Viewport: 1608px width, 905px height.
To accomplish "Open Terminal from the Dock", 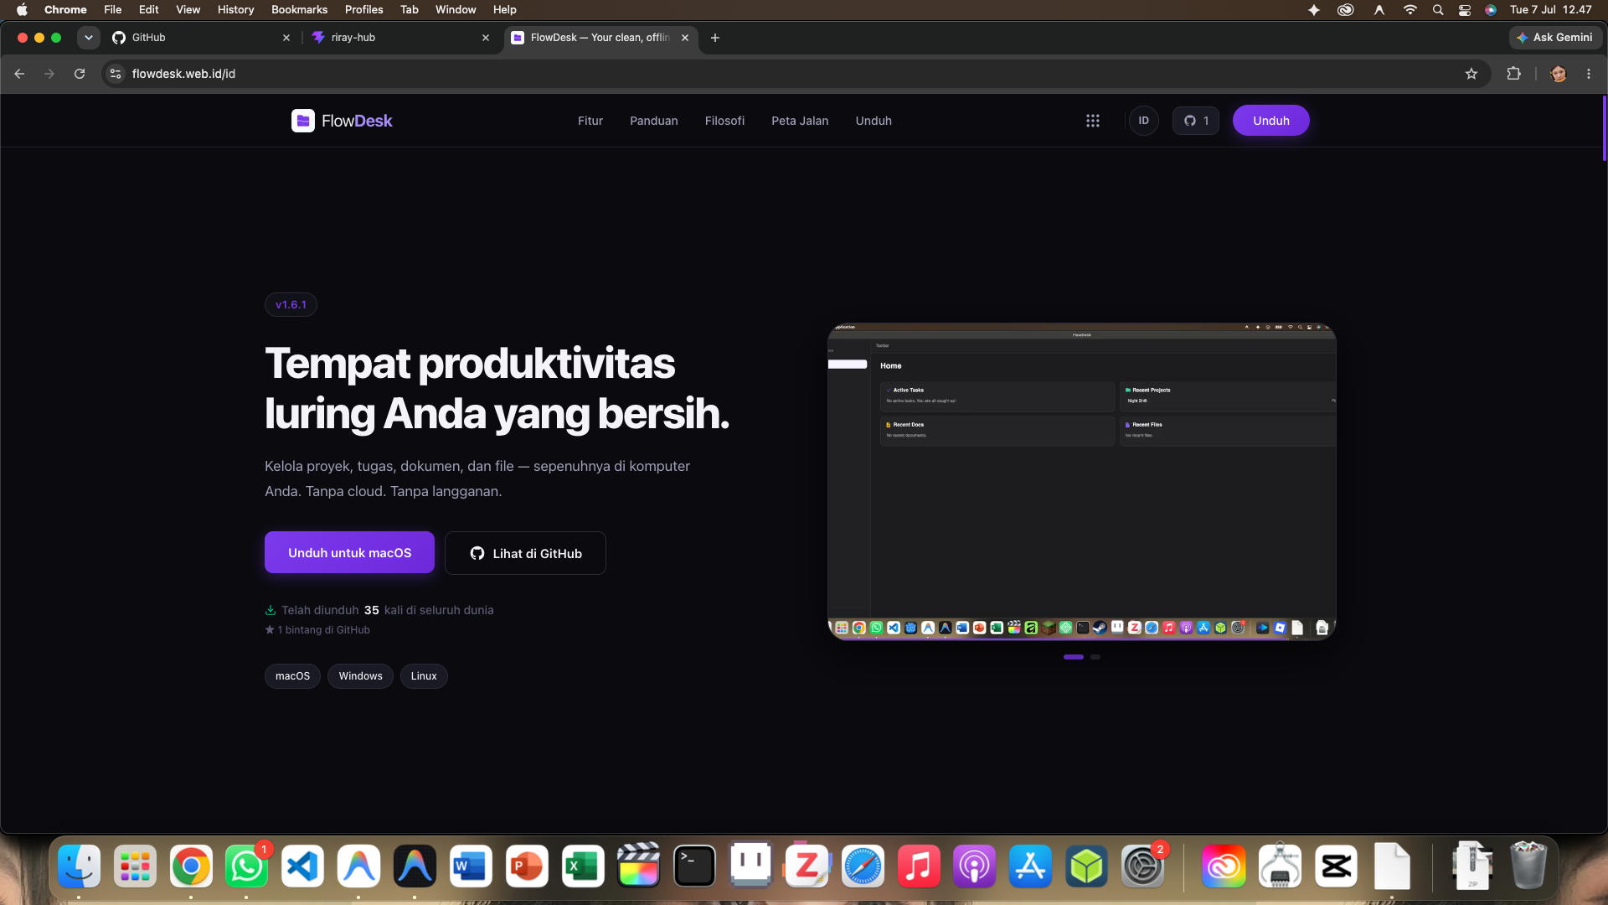I will pyautogui.click(x=695, y=866).
